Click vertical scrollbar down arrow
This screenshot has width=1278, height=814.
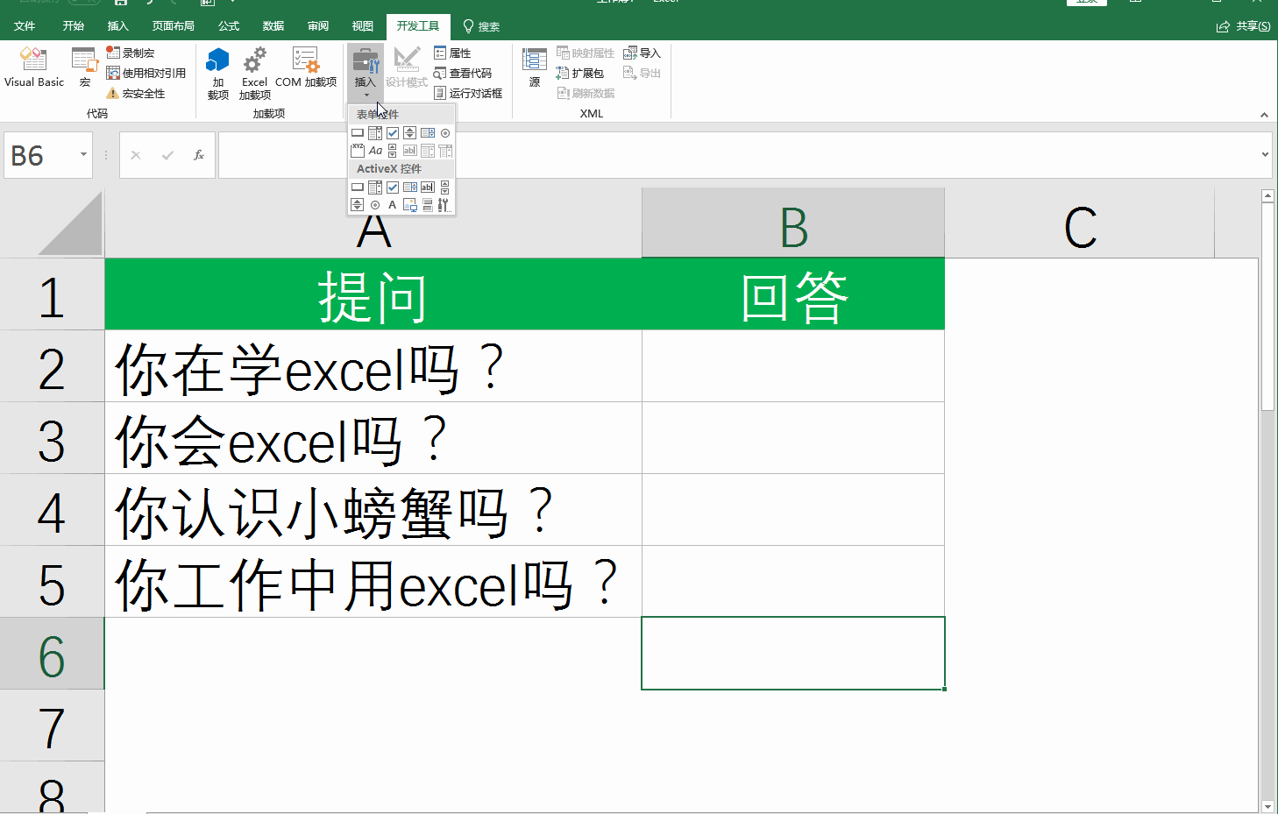click(1267, 806)
